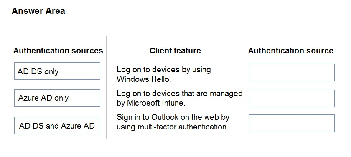Click the 'Client feature' column heading

(175, 51)
